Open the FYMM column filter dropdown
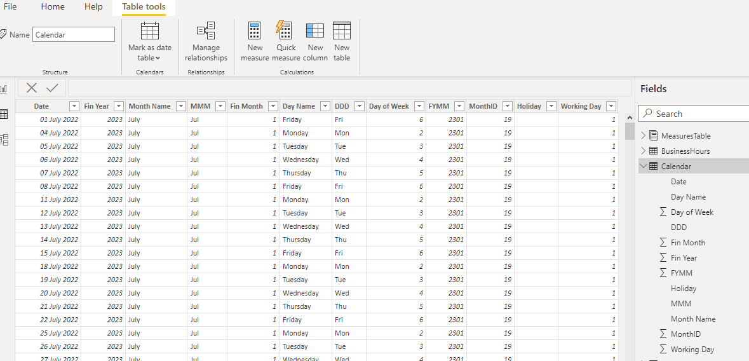Screen dimensions: 749x361 click(x=459, y=106)
